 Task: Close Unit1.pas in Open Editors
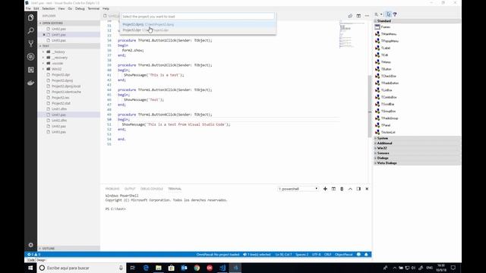tap(44, 35)
